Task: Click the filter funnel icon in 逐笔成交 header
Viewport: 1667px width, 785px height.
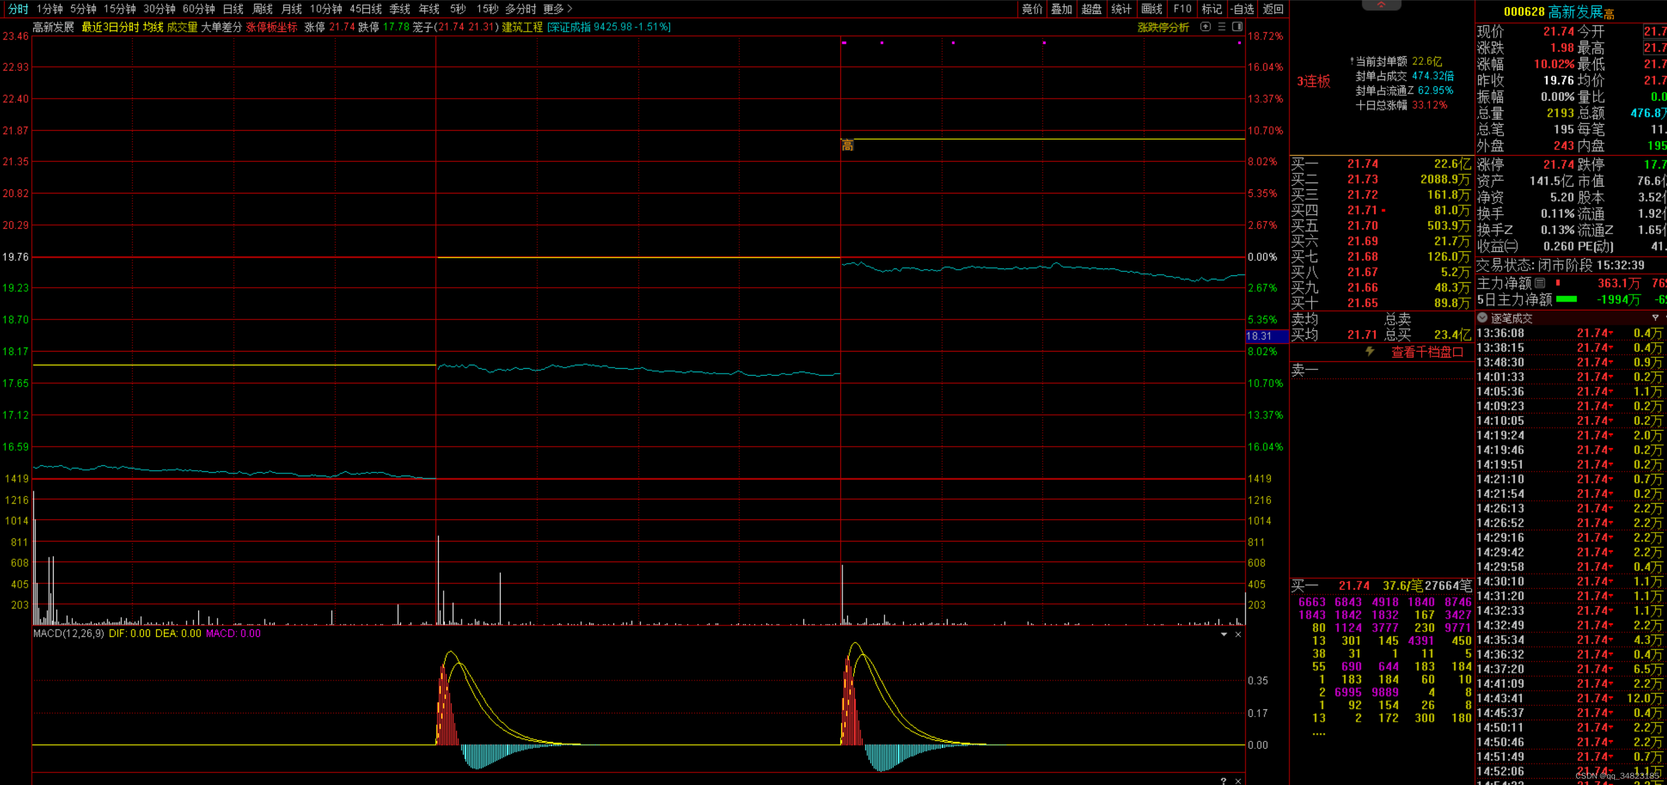Action: 1655,318
